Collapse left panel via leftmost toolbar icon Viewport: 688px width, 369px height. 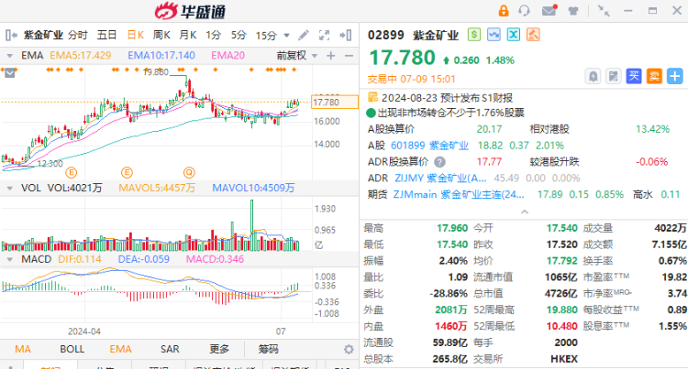[x=11, y=35]
